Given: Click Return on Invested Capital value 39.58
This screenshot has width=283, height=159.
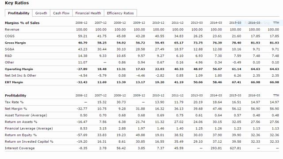Looking at the screenshot, I should (x=237, y=141).
